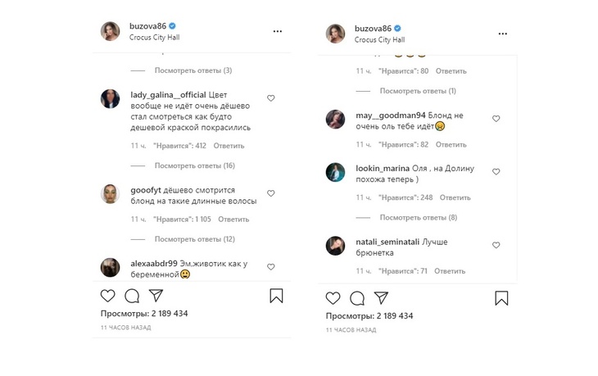Open natali_seminatali's profile avatar

tap(335, 246)
